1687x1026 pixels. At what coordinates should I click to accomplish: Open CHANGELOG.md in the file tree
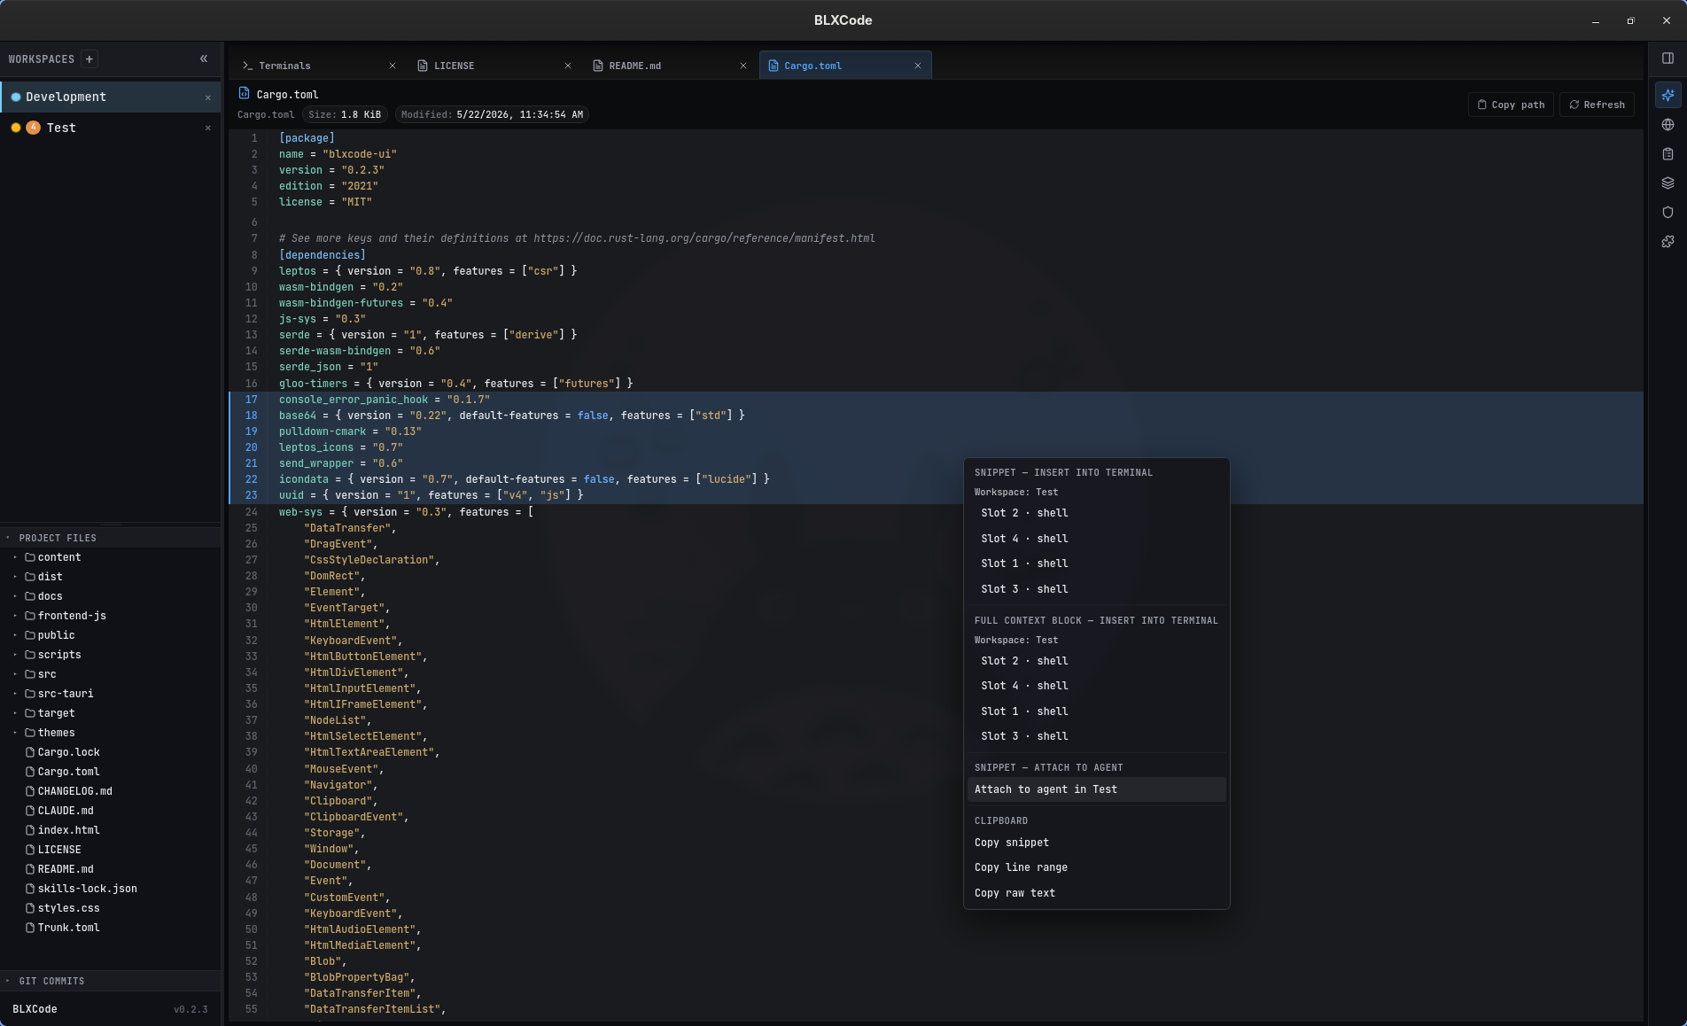point(110,791)
